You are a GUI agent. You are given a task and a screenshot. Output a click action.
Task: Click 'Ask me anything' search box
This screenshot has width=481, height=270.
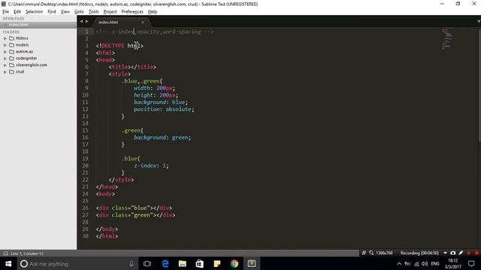(77, 263)
